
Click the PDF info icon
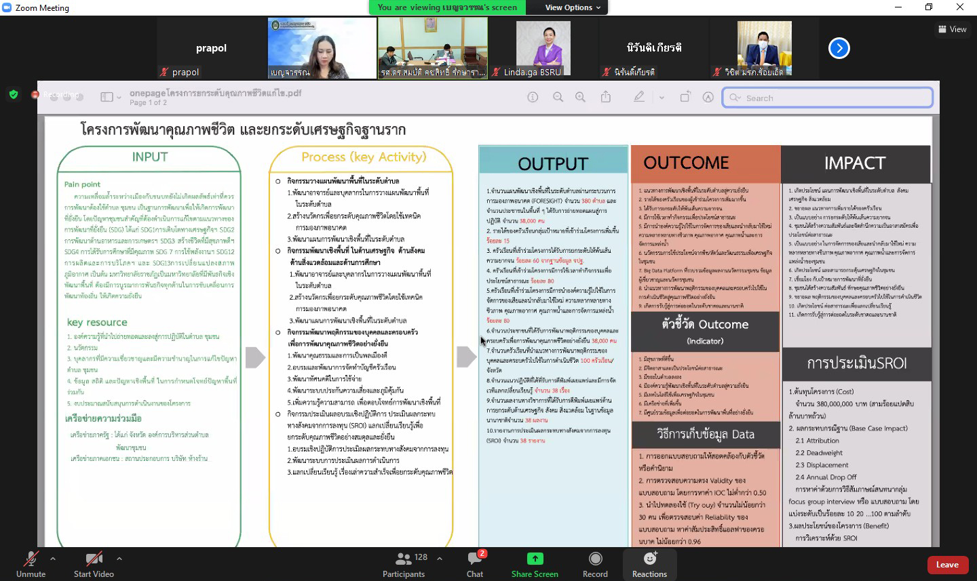pyautogui.click(x=533, y=98)
